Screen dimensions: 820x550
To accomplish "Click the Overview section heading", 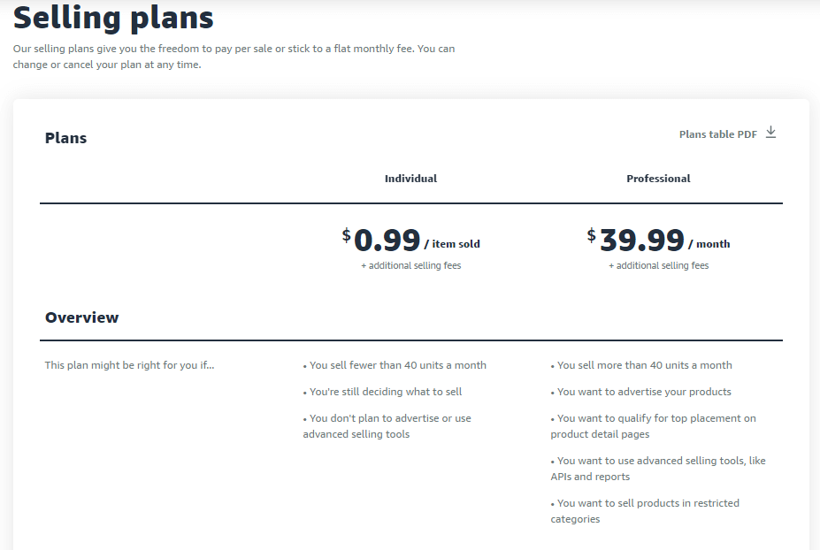I will pyautogui.click(x=82, y=317).
